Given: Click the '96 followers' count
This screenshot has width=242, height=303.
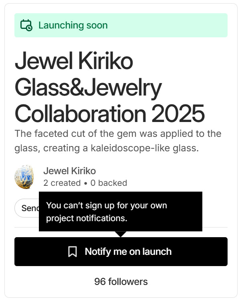Looking at the screenshot, I should point(121,282).
